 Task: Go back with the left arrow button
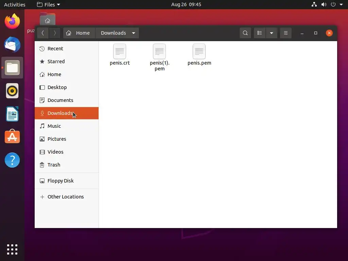(43, 33)
